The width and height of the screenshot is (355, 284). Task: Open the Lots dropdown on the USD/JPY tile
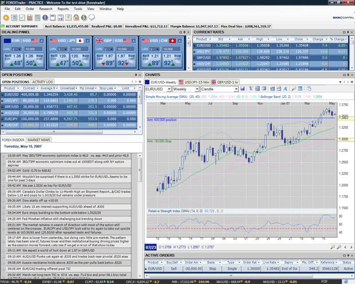[x=66, y=49]
